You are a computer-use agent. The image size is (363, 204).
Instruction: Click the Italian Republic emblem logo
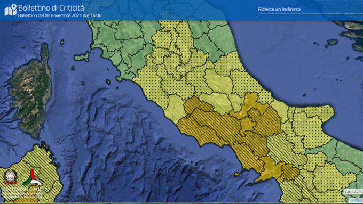(10, 177)
